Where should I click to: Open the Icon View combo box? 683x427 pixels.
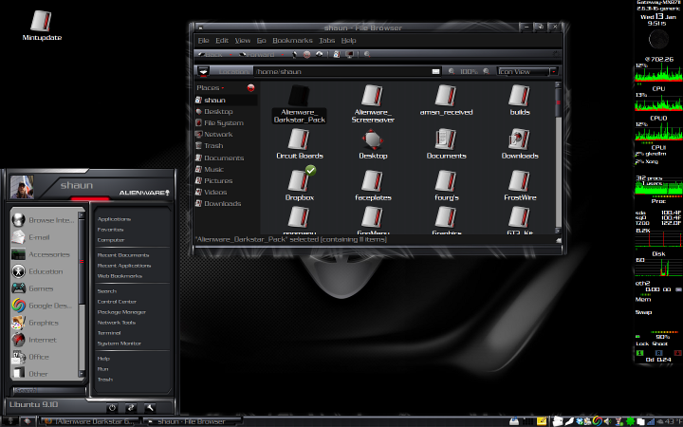[x=527, y=71]
